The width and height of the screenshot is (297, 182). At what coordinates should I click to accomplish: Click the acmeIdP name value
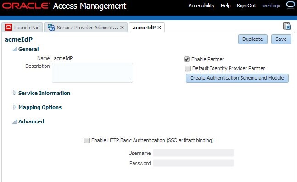tap(63, 58)
